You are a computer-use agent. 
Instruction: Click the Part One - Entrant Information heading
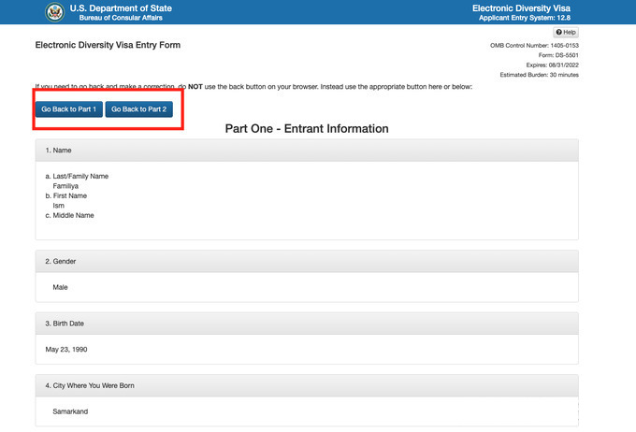307,128
